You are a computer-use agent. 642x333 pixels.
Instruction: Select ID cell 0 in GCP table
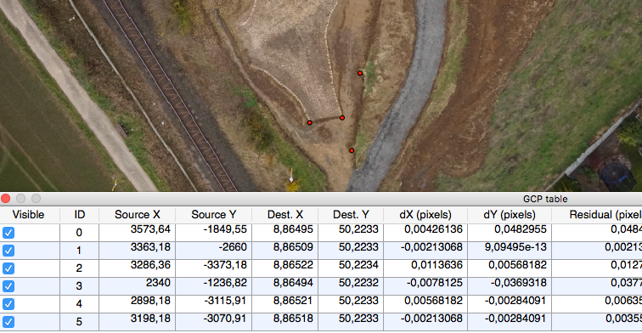pos(80,232)
